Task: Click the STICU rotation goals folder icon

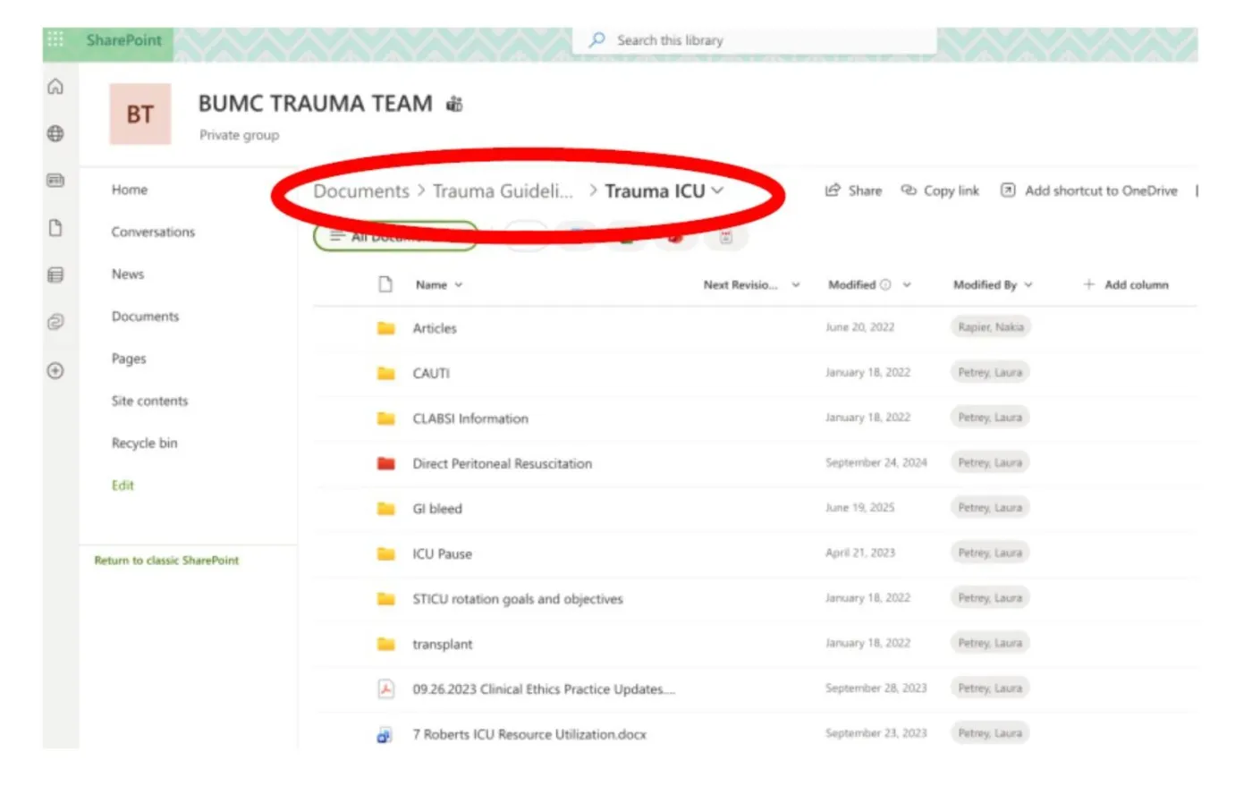Action: click(x=386, y=598)
